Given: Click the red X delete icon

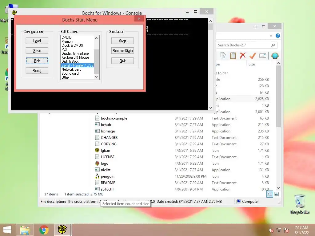Looking at the screenshot, I should (x=243, y=56).
